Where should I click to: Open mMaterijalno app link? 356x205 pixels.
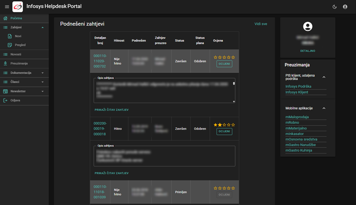click(296, 128)
